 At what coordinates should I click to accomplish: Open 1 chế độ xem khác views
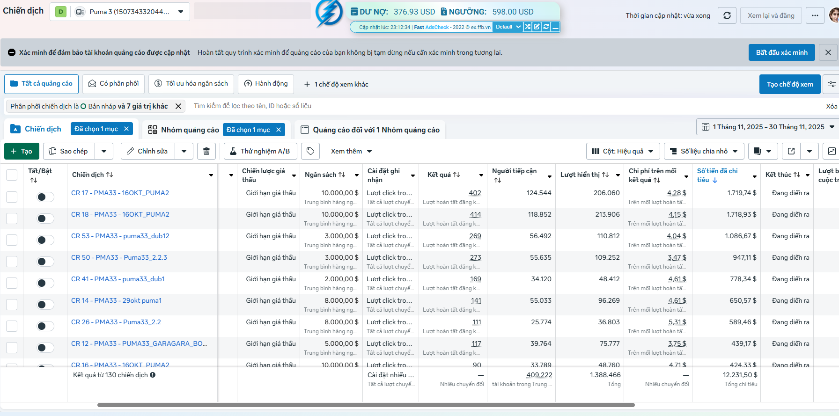tap(336, 84)
